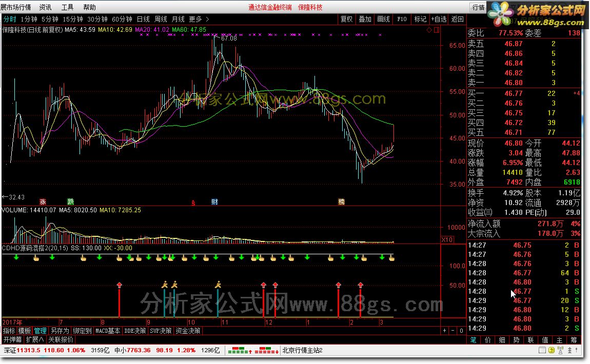Click the 67.08 high price label

pyautogui.click(x=229, y=38)
